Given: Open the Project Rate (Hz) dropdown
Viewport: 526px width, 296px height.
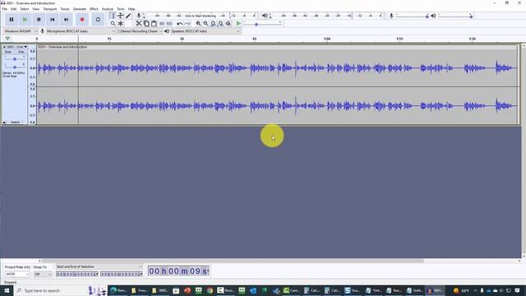Looking at the screenshot, I should 17,274.
